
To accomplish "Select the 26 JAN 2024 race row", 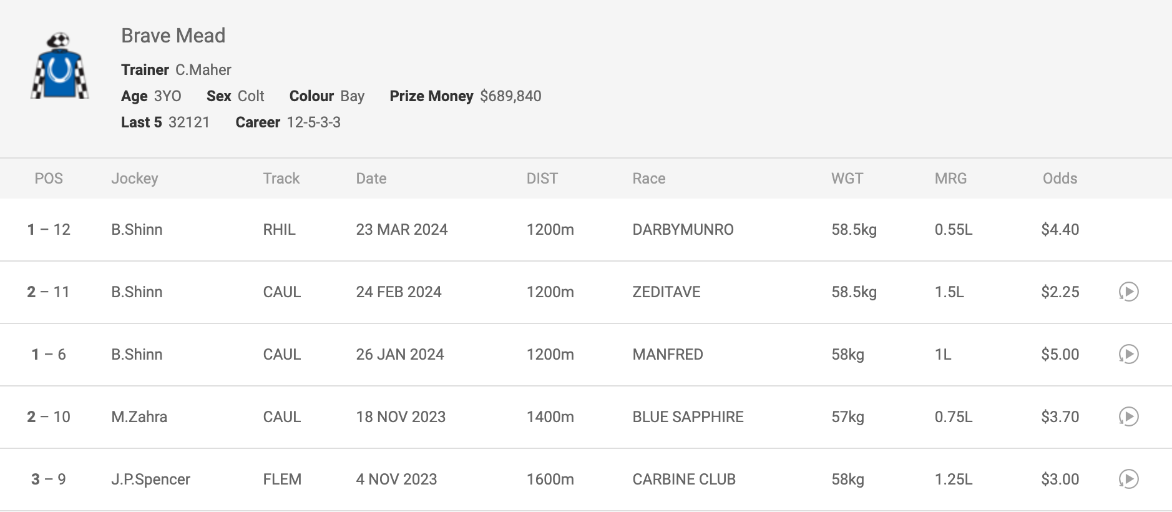I will click(586, 355).
